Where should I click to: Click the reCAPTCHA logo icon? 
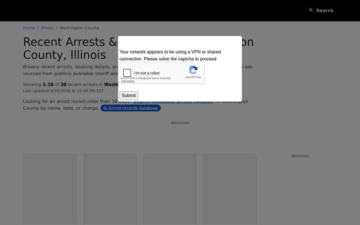[193, 70]
